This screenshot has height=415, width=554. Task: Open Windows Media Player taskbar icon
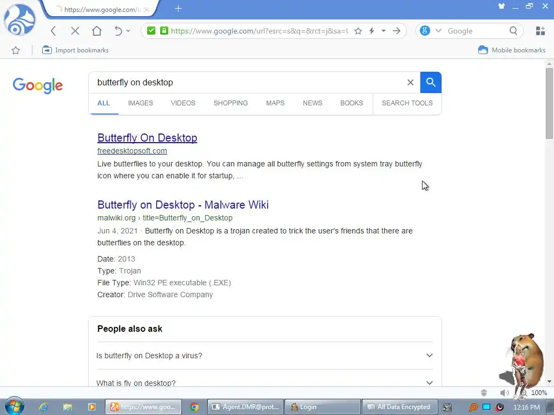tap(91, 407)
